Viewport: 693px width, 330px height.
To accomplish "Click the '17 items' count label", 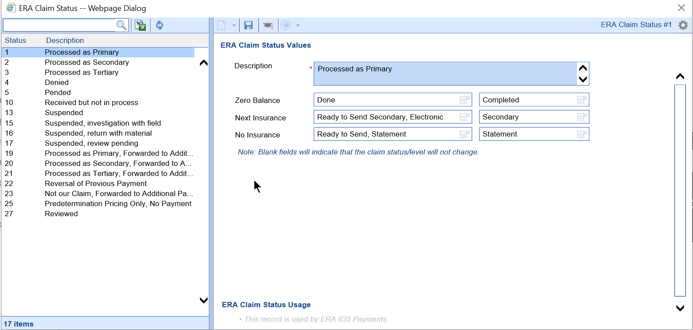I will tap(19, 324).
